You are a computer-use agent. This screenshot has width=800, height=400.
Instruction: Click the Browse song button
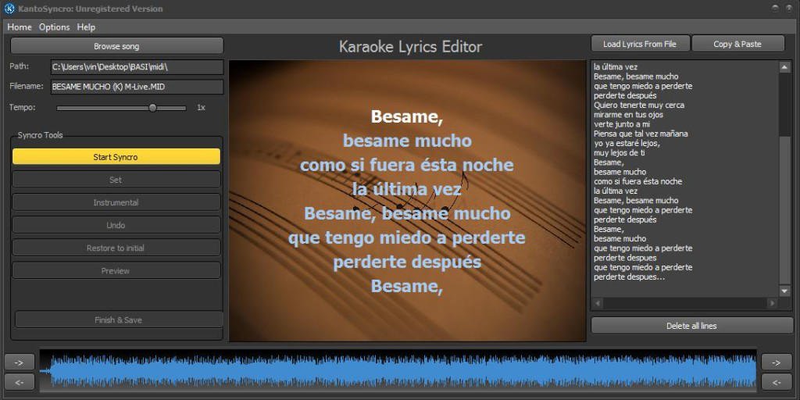[116, 46]
